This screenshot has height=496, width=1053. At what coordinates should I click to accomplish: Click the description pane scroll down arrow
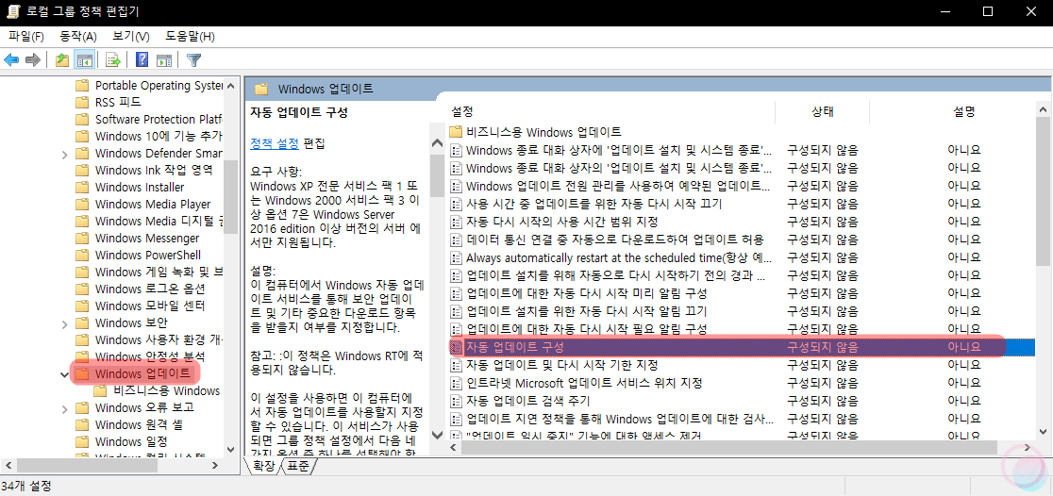[436, 435]
